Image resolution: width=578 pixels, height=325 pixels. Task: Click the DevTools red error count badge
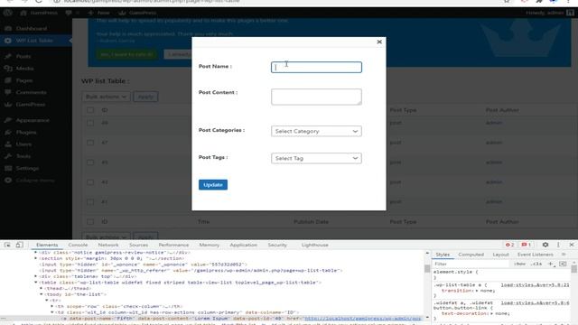[x=509, y=245]
